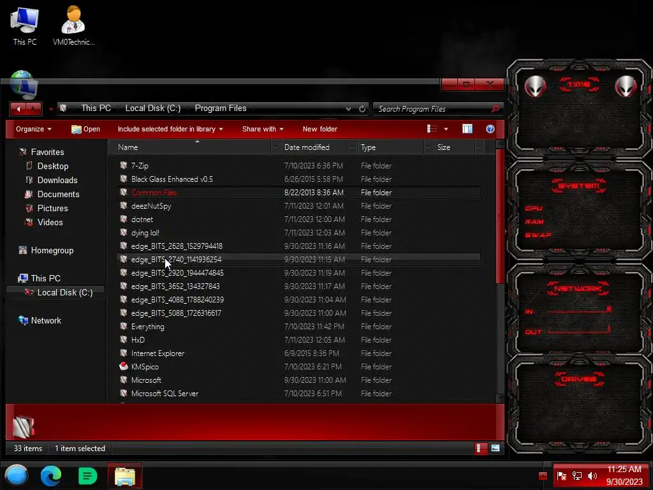Click the Internet Explorer folder icon
The width and height of the screenshot is (653, 490).
click(123, 353)
